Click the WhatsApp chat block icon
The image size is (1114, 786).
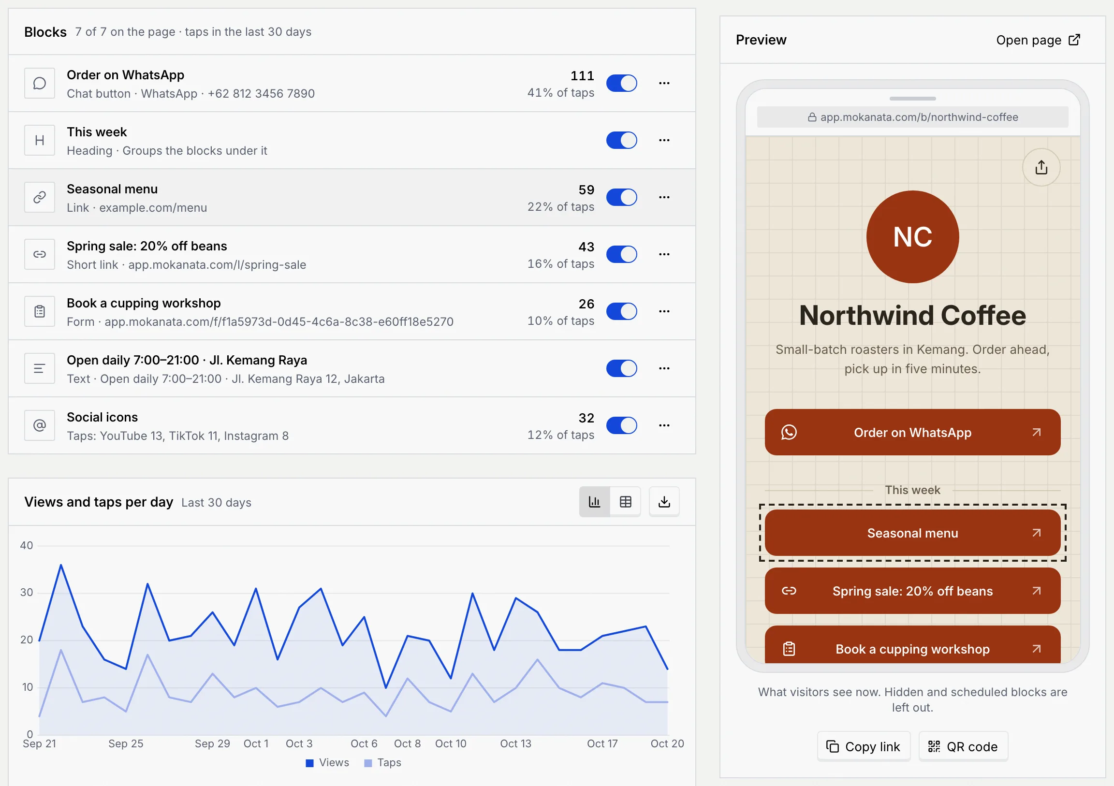pyautogui.click(x=40, y=84)
